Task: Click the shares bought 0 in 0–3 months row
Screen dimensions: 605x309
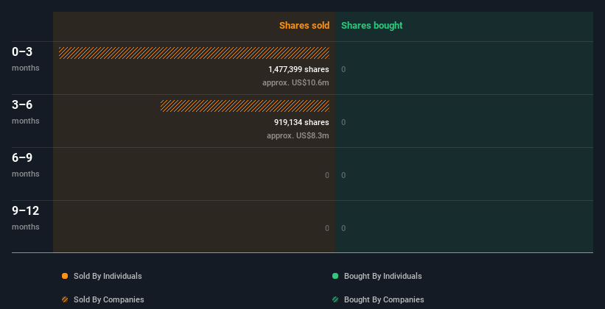Action: pos(343,69)
